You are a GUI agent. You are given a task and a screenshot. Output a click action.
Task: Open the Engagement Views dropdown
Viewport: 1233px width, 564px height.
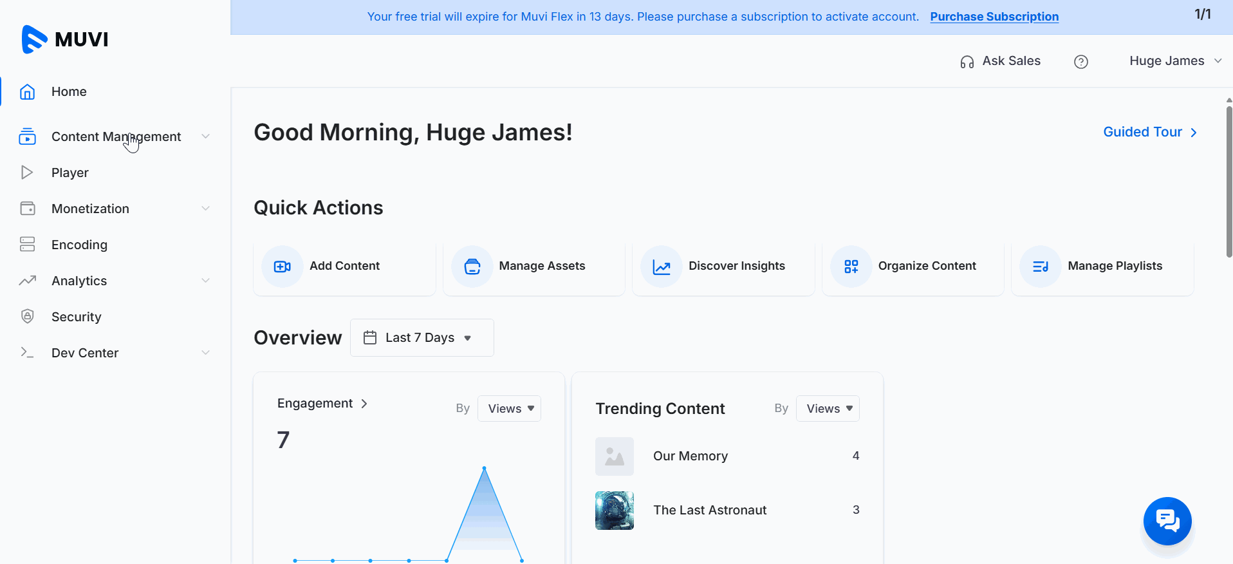pos(509,409)
